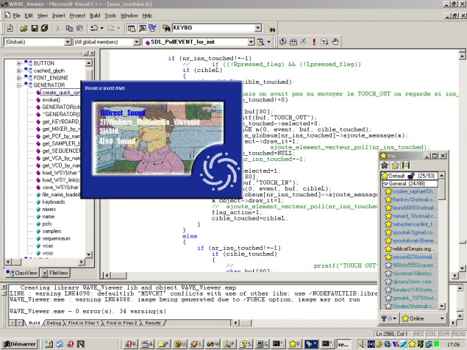Expand the BUTTON class node
467x350 pixels.
pyautogui.click(x=19, y=64)
